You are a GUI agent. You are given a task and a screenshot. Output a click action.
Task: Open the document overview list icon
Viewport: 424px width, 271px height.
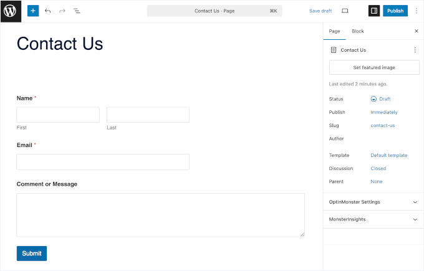(x=77, y=11)
